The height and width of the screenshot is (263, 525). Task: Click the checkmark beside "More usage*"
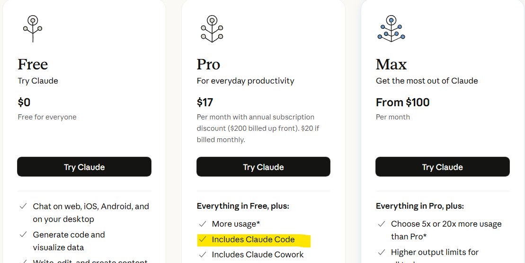click(x=202, y=224)
